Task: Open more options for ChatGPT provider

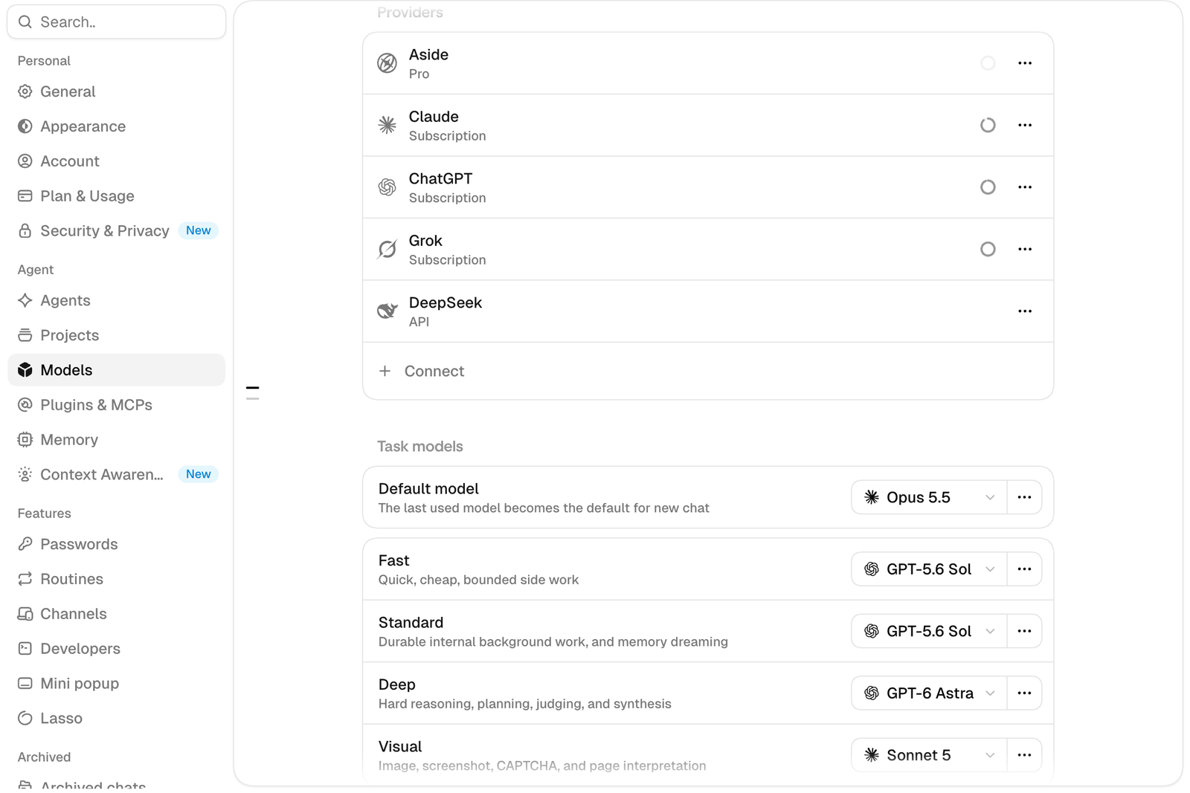Action: (x=1025, y=187)
